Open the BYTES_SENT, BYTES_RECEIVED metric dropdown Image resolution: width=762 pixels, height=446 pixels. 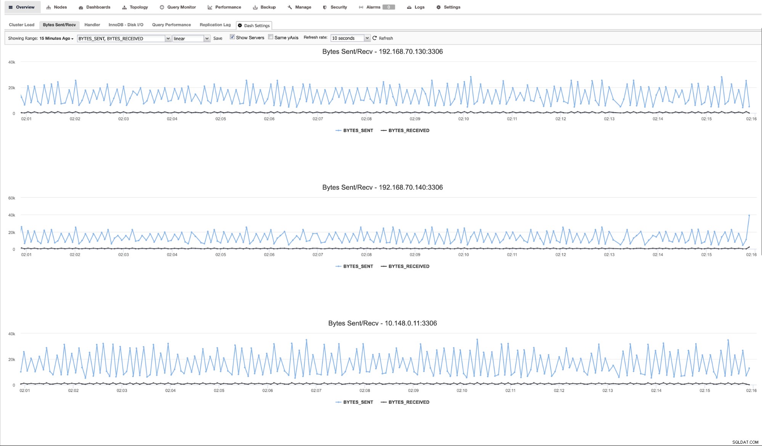click(124, 38)
